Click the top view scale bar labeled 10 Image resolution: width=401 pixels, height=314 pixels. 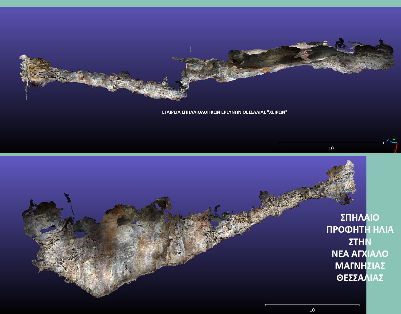[x=331, y=145]
